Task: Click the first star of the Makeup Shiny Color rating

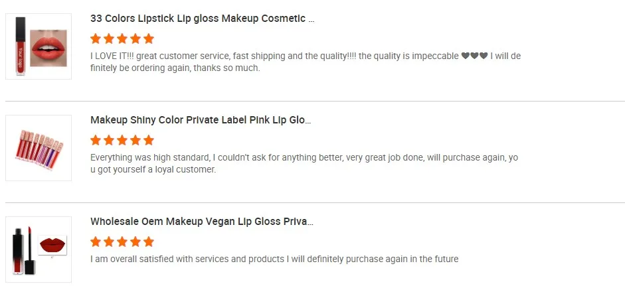Action: pyautogui.click(x=96, y=140)
